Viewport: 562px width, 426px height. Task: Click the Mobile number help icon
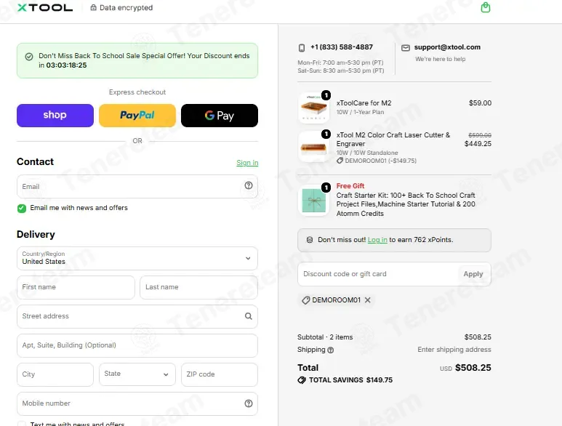pos(249,403)
